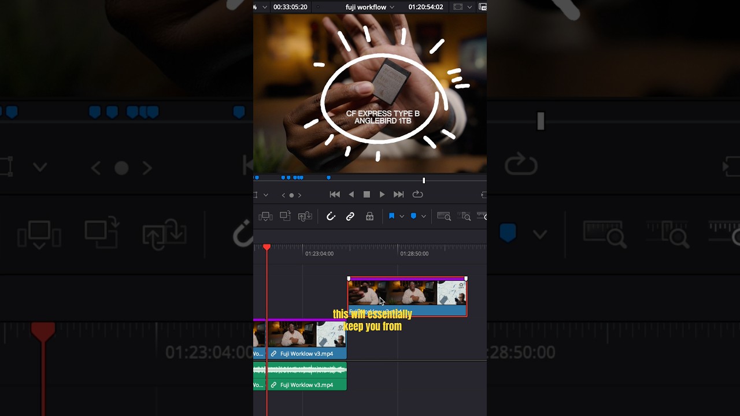Expand the flag color dropdown arrow
This screenshot has width=740, height=416.
[x=402, y=217]
